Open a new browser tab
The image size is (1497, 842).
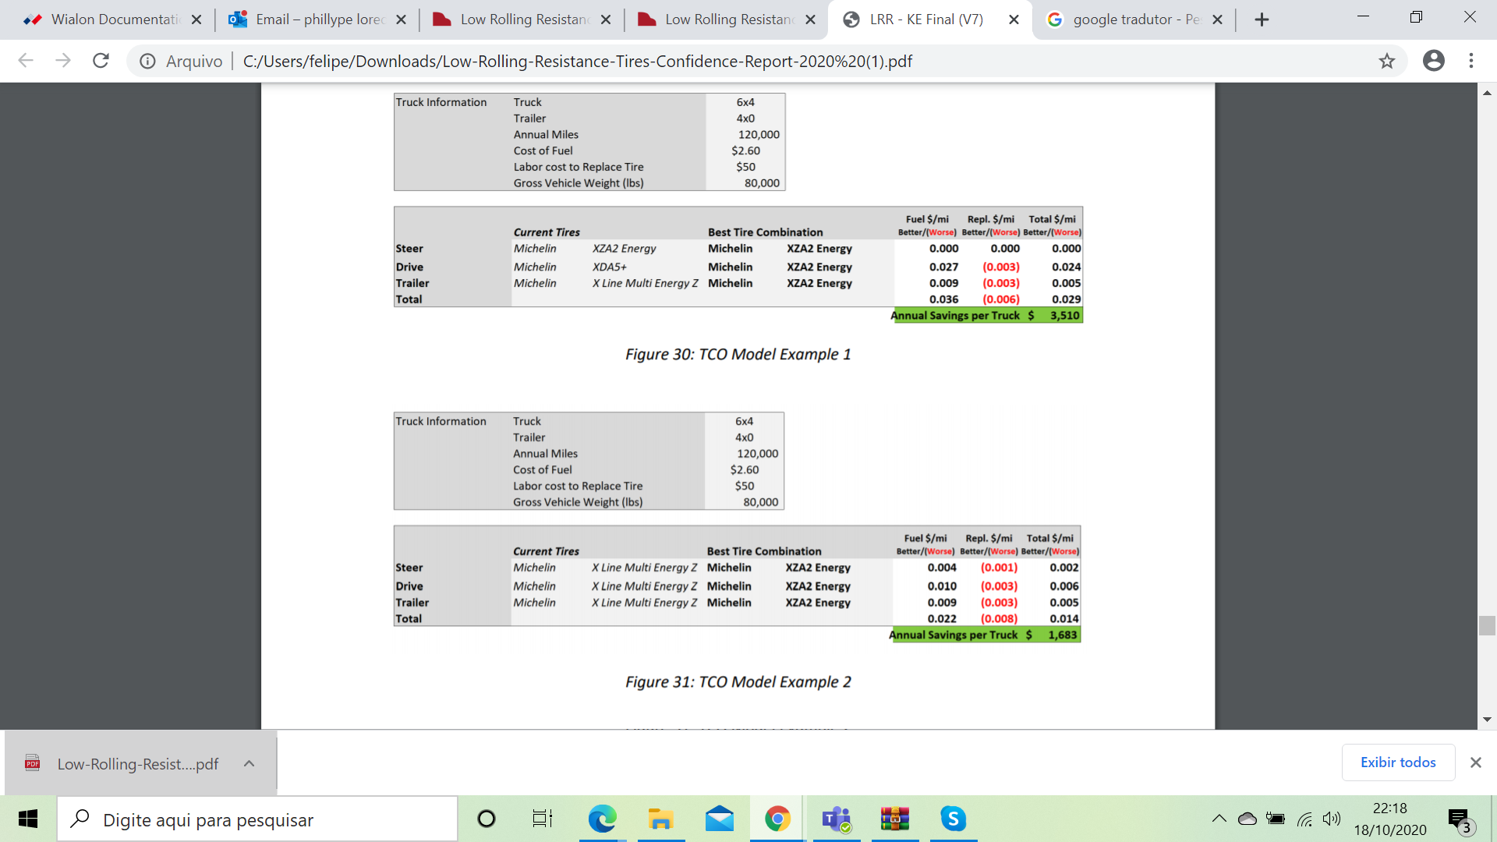click(x=1262, y=19)
